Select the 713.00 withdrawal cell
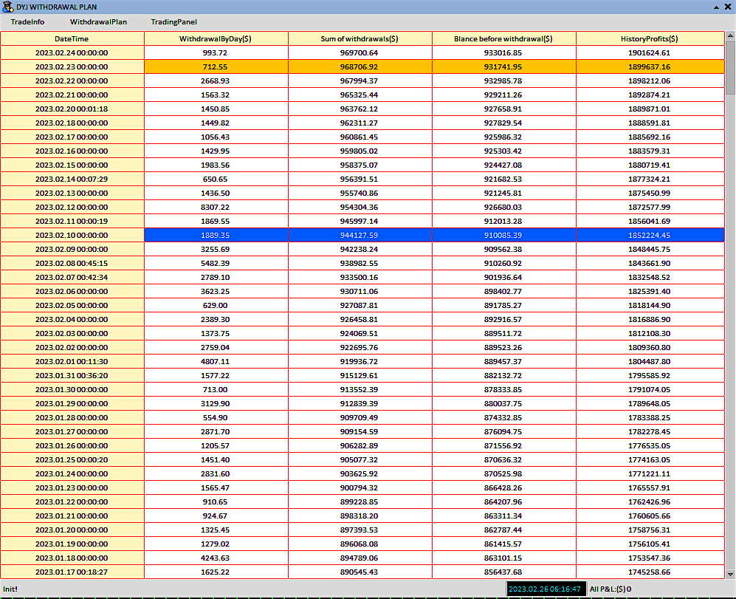 pos(216,389)
